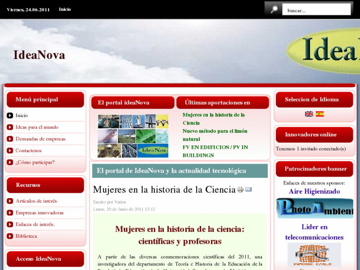Click the buscar search input field
The width and height of the screenshot is (360, 270).
point(316,9)
